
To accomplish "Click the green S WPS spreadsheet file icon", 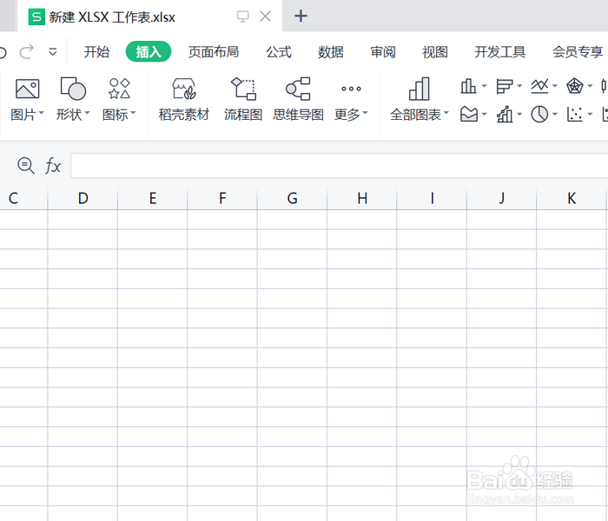I will click(36, 17).
